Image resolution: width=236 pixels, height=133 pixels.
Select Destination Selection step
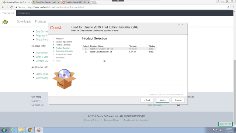pyautogui.click(x=64, y=51)
